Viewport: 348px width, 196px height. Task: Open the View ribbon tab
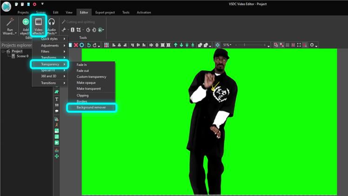click(x=69, y=13)
